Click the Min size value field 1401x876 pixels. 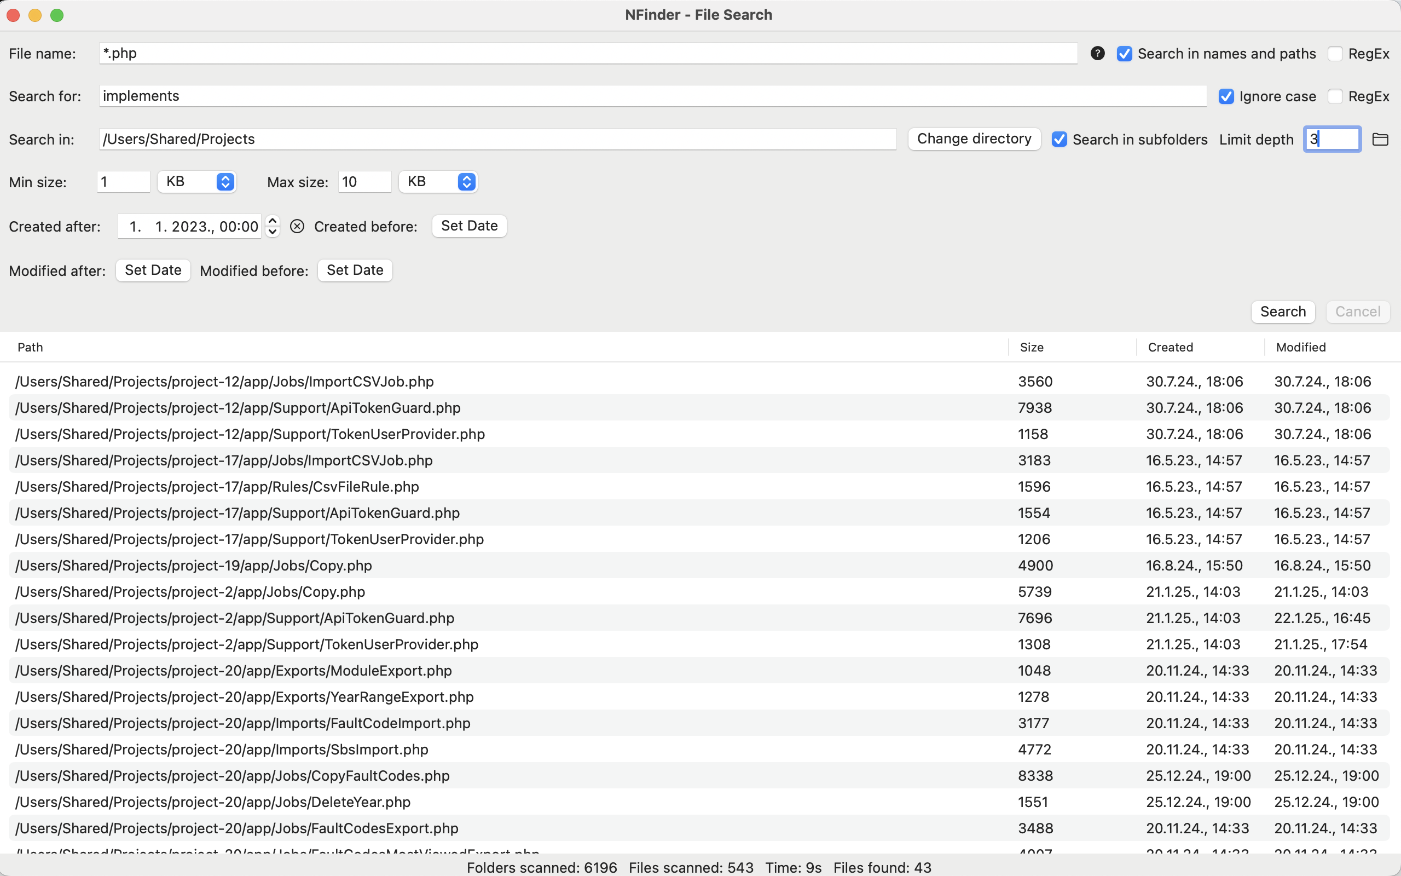123,182
